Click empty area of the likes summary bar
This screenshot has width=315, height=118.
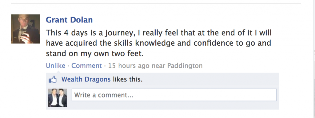click(x=211, y=79)
